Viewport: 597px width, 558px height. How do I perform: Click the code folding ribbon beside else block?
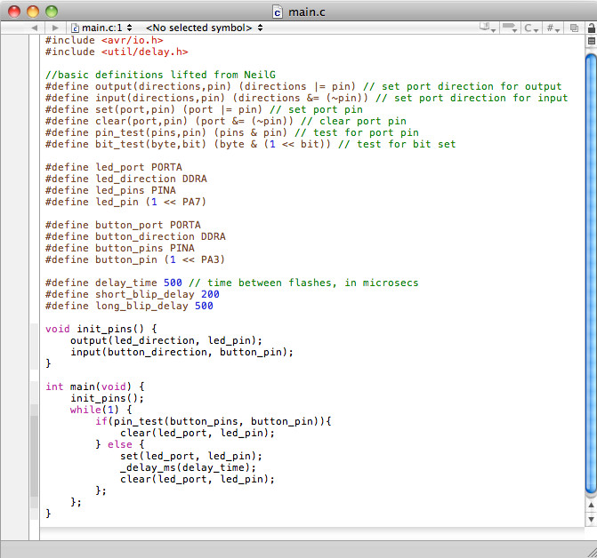click(x=35, y=456)
